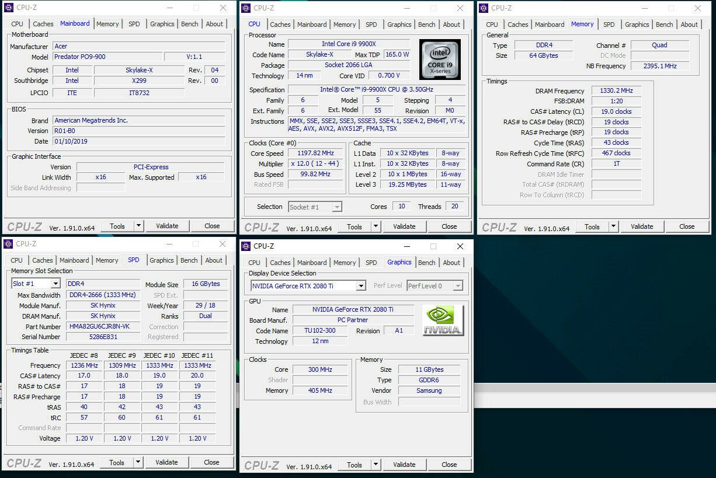Select the About tab in Mainboard window
This screenshot has height=478, width=716.
click(x=214, y=24)
